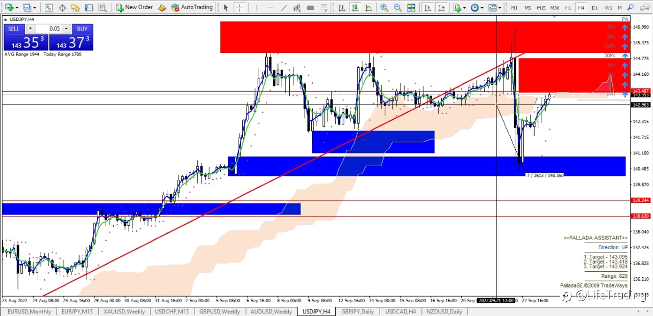Activate the standard cursor mode
The height and width of the screenshot is (316, 653).
pyautogui.click(x=225, y=8)
